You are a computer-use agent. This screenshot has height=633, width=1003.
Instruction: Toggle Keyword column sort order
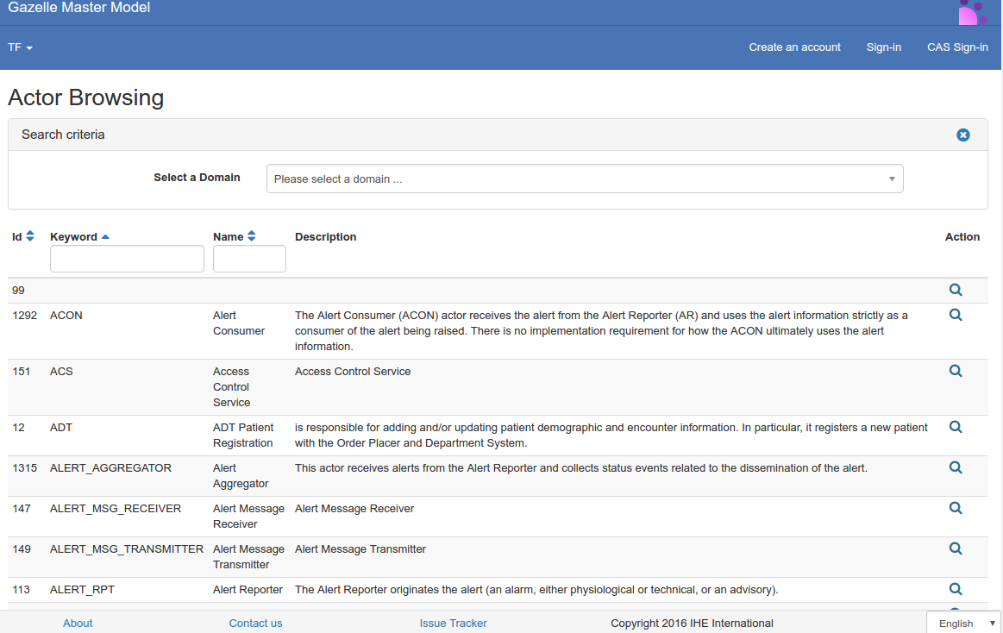tap(105, 237)
